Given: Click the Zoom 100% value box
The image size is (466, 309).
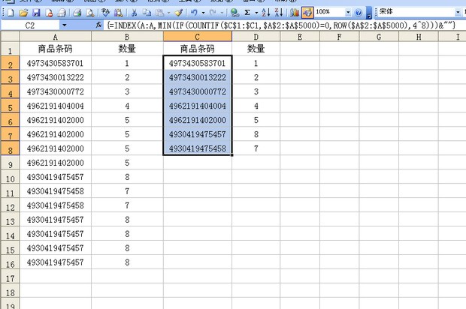Looking at the screenshot, I should (329, 12).
